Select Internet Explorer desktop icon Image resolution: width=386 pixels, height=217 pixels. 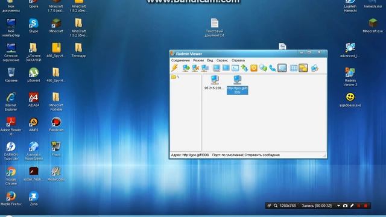coord(11,102)
